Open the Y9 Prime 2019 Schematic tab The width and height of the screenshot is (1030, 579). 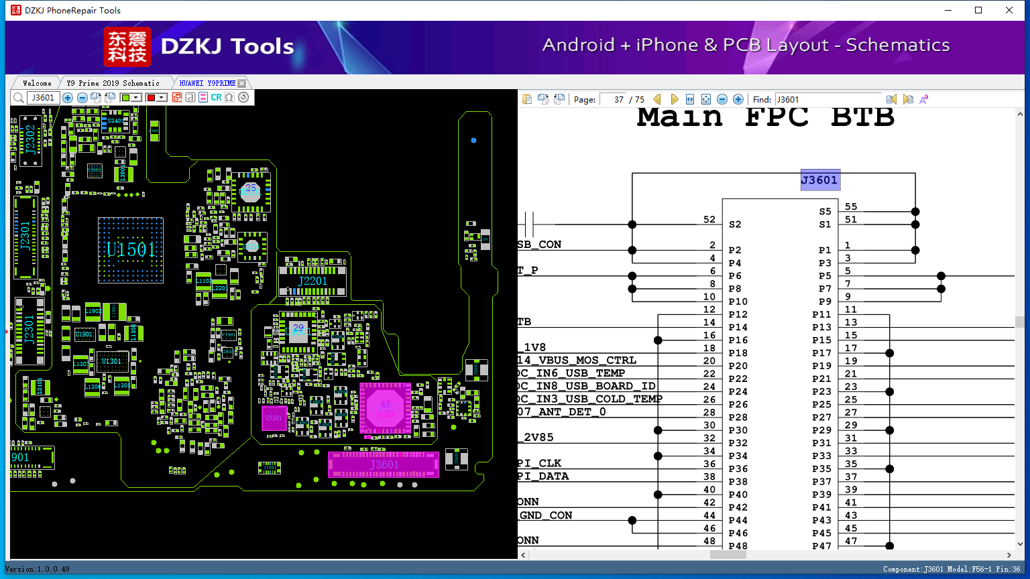[113, 83]
